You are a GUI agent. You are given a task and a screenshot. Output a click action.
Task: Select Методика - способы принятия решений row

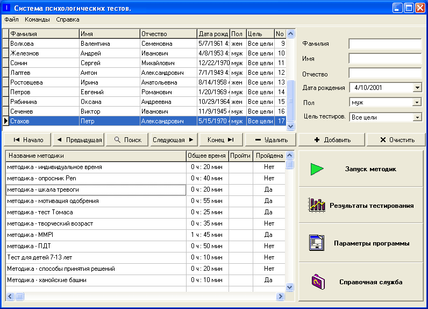coord(146,269)
